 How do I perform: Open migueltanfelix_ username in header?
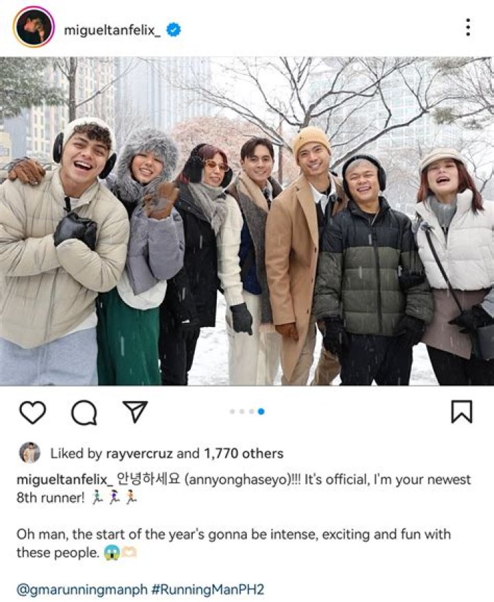tap(112, 30)
